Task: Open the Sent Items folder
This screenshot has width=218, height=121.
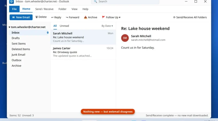Action: tap(19, 44)
